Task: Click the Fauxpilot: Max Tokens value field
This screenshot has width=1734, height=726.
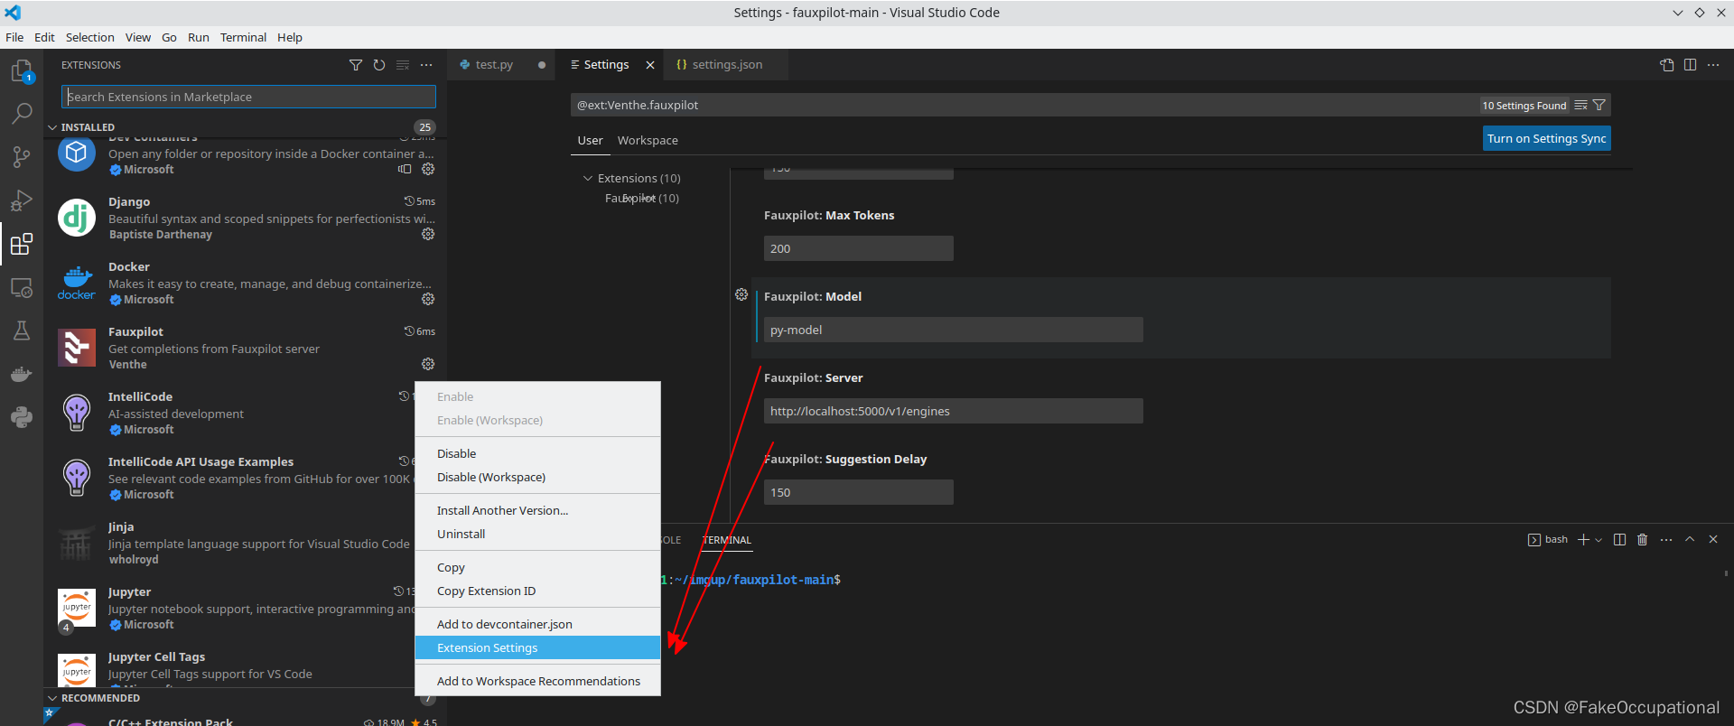Action: tap(858, 248)
